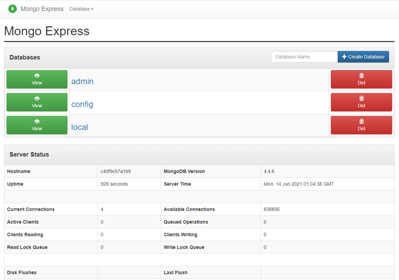Click the Hostname label

coord(19,171)
